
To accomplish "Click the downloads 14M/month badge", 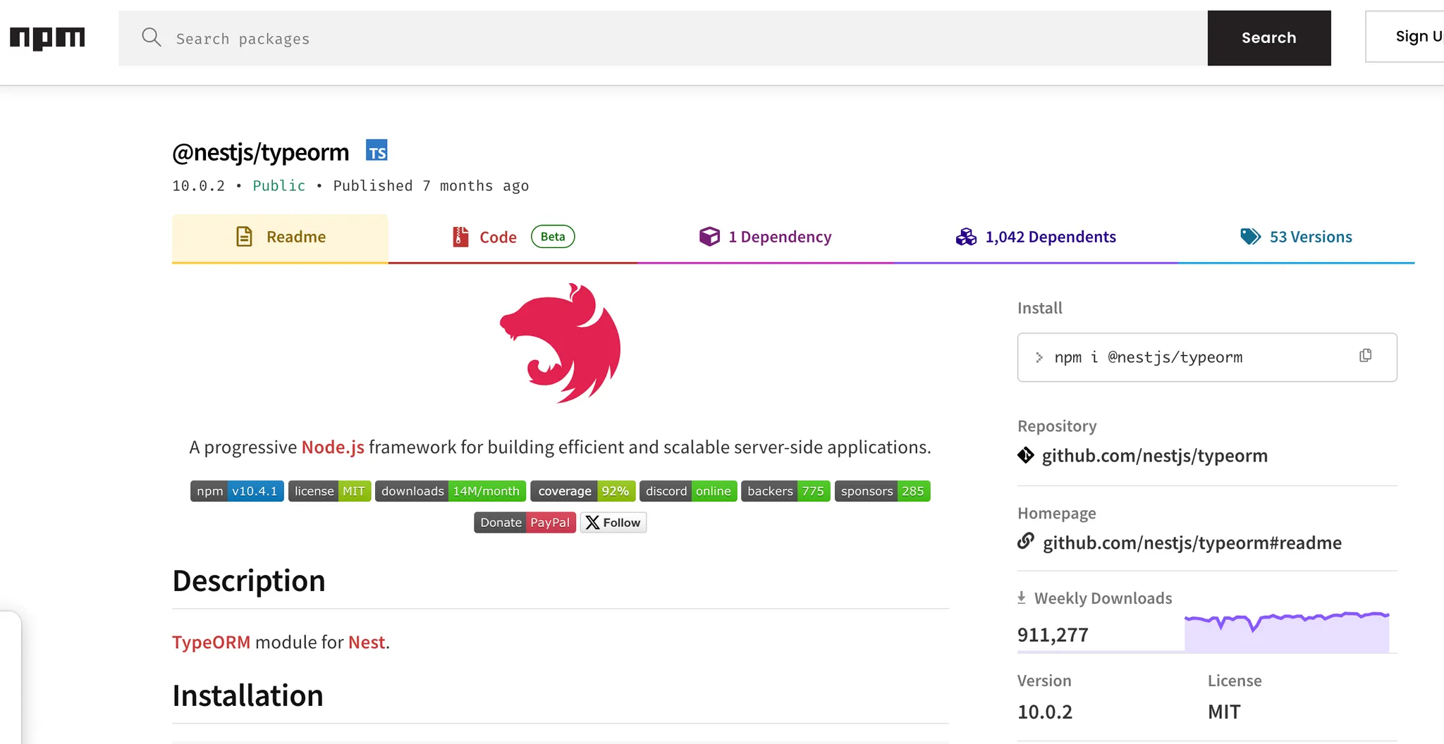I will point(451,491).
